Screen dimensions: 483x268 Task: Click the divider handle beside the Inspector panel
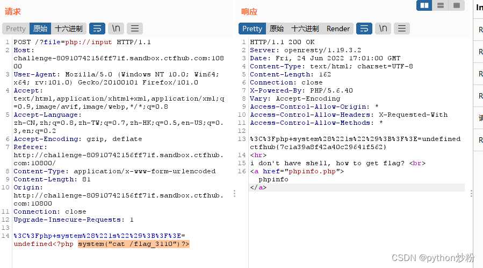click(x=471, y=193)
